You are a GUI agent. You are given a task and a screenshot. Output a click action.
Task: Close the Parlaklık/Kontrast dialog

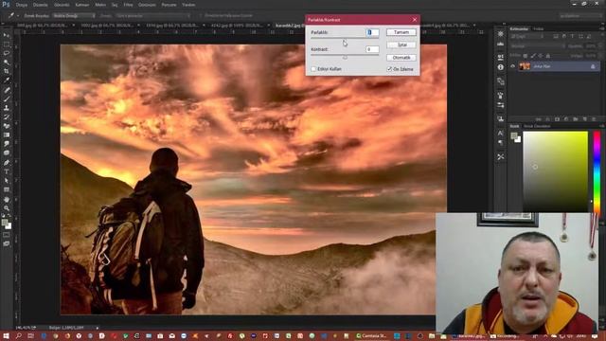415,19
